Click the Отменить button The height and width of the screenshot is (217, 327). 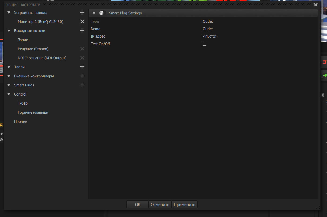160,204
